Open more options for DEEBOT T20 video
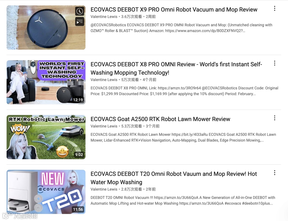Viewport: 288px width, 221px height. click(x=275, y=173)
